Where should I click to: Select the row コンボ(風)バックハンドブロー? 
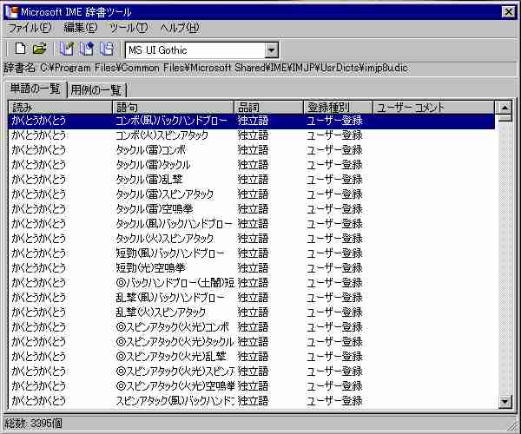click(x=252, y=121)
